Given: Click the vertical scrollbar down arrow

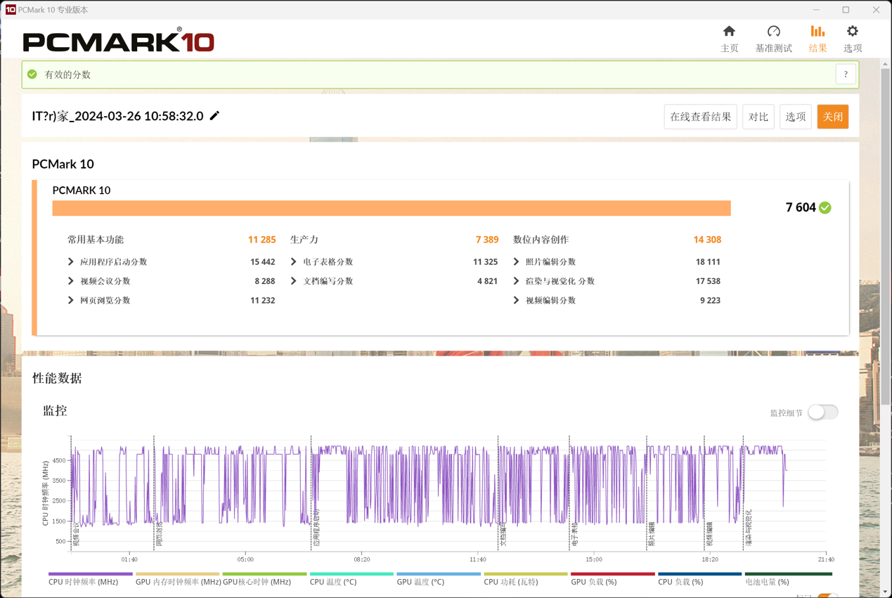Looking at the screenshot, I should tap(885, 592).
